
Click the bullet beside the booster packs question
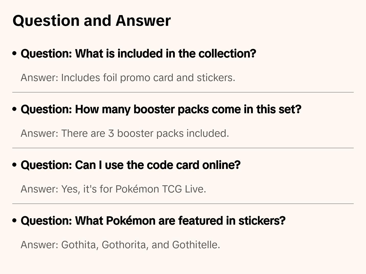click(15, 109)
